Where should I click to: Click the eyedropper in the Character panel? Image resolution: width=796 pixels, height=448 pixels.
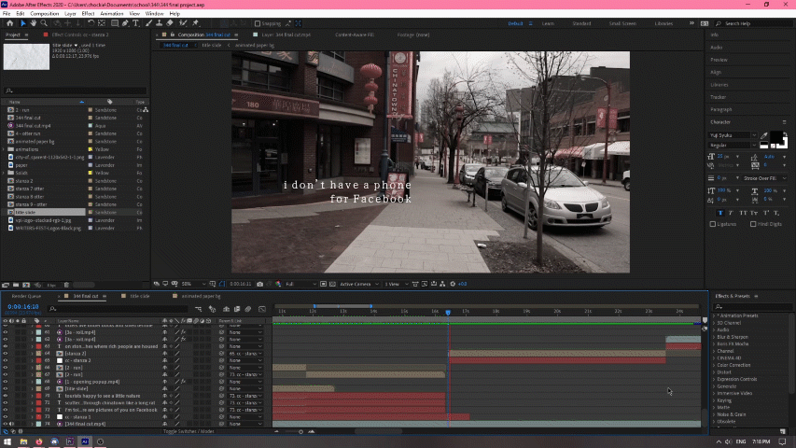click(x=763, y=136)
